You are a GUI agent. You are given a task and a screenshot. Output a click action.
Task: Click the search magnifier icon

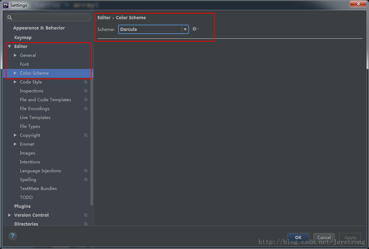(x=10, y=17)
